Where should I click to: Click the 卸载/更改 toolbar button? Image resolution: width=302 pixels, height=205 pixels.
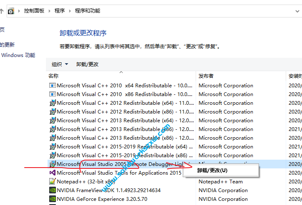point(87,64)
